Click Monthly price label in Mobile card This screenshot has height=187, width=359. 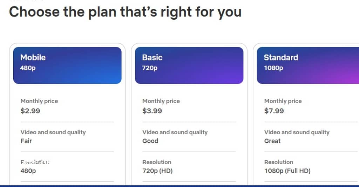39,101
